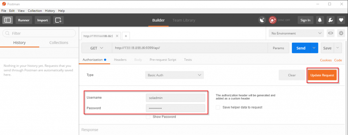
Task: Expand the GET method dropdown
Action: pyautogui.click(x=97, y=48)
